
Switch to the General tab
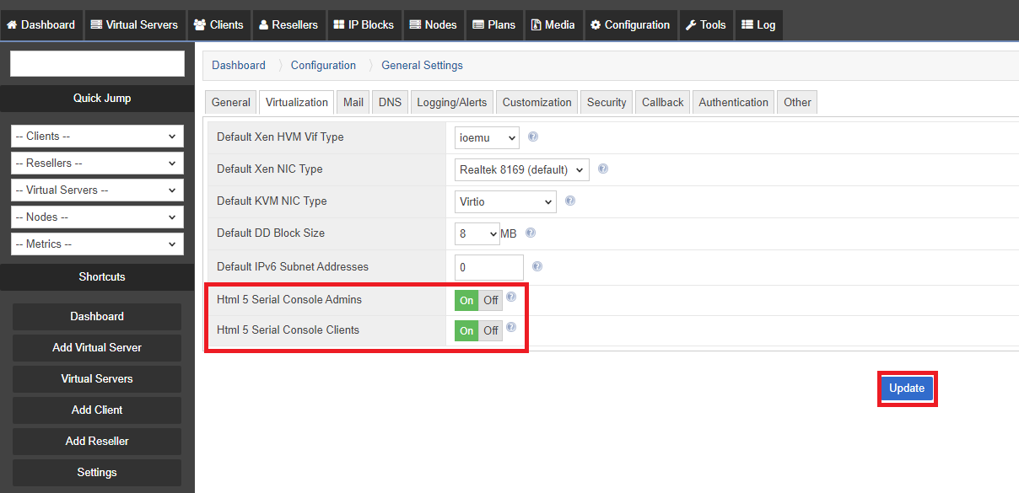point(231,102)
